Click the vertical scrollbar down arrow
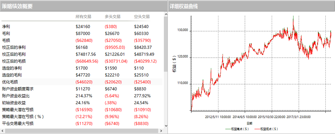Image resolution: width=335 pixels, height=134 pixels. pyautogui.click(x=165, y=126)
